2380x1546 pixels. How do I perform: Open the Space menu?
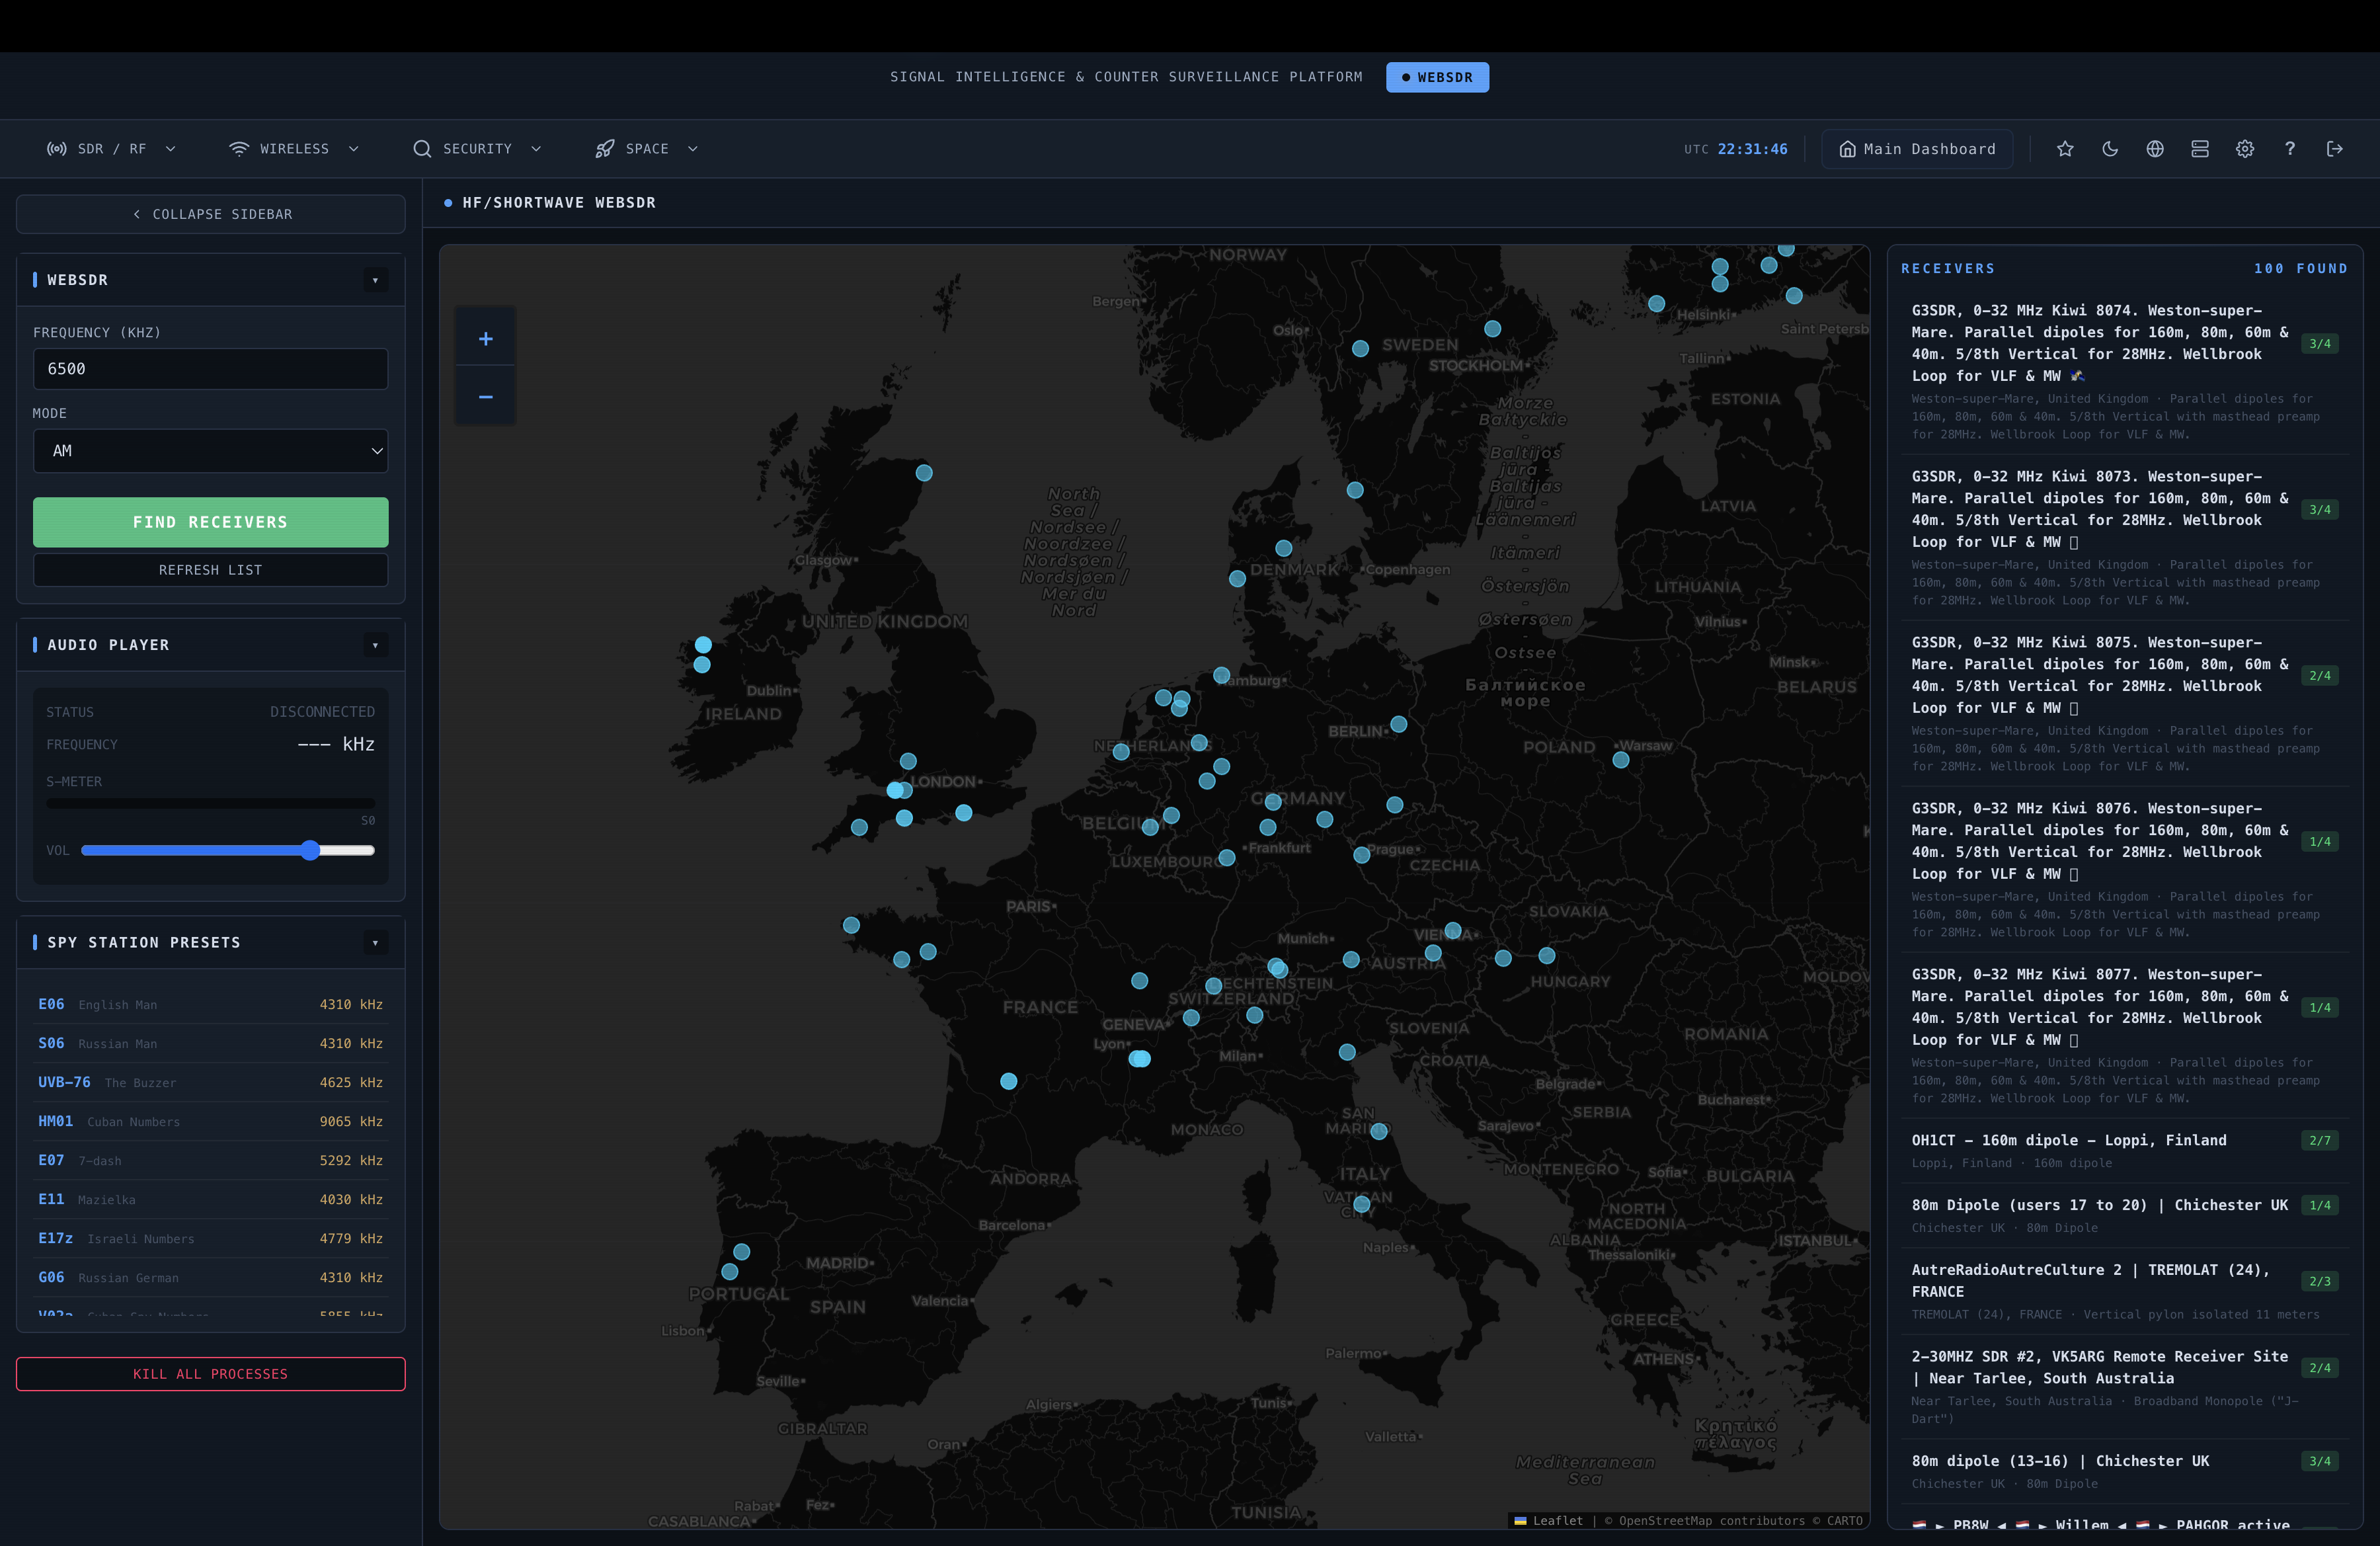(x=646, y=149)
